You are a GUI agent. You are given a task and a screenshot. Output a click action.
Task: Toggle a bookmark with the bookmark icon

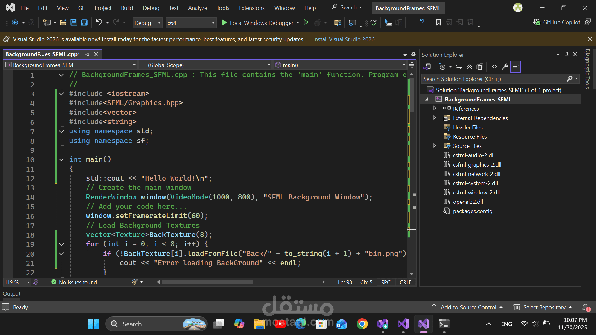(438, 22)
